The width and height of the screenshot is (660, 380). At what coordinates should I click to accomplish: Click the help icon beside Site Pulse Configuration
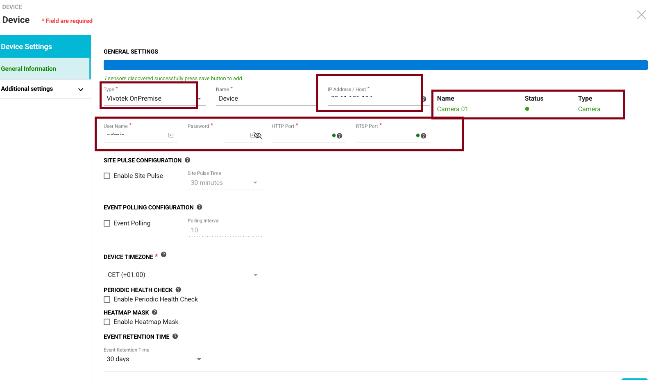tap(187, 160)
